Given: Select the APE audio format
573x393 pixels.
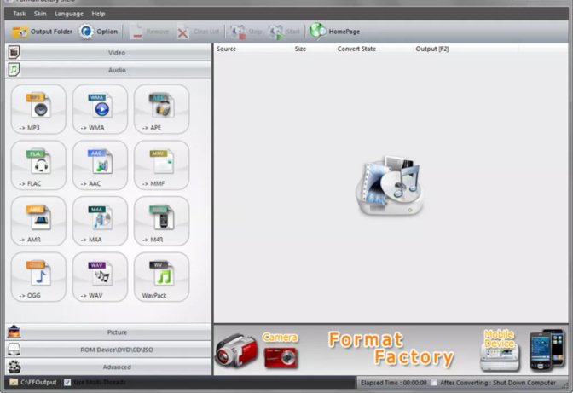Looking at the screenshot, I should (161, 109).
